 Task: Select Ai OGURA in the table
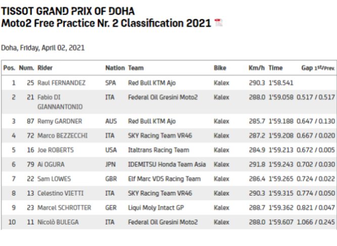point(51,165)
